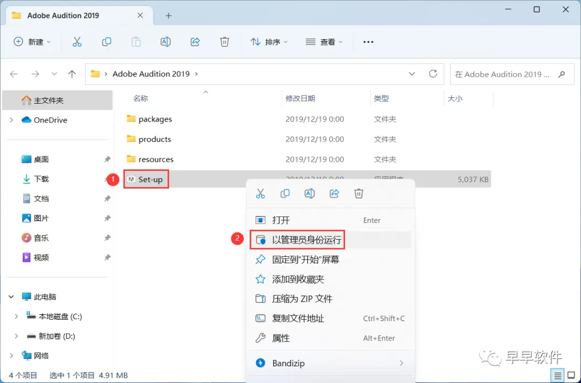Expand the Bandizip submenu arrow

[x=401, y=363]
